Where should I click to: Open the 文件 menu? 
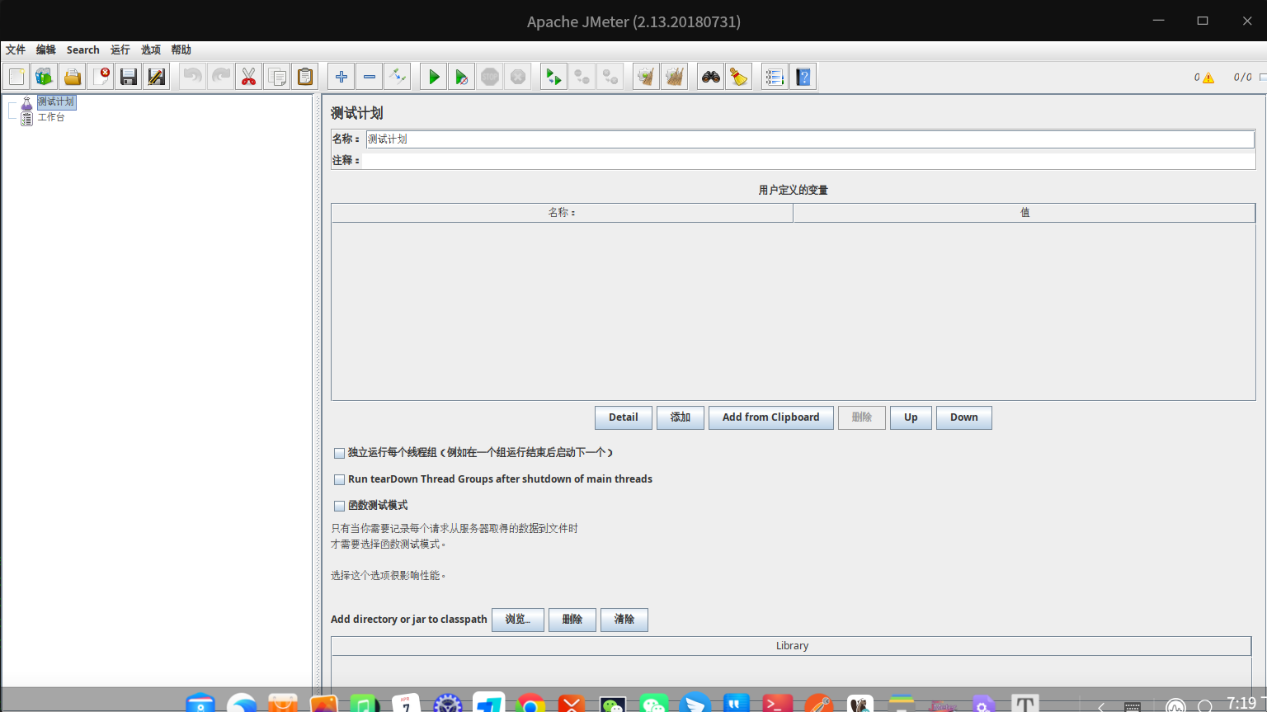[16, 50]
